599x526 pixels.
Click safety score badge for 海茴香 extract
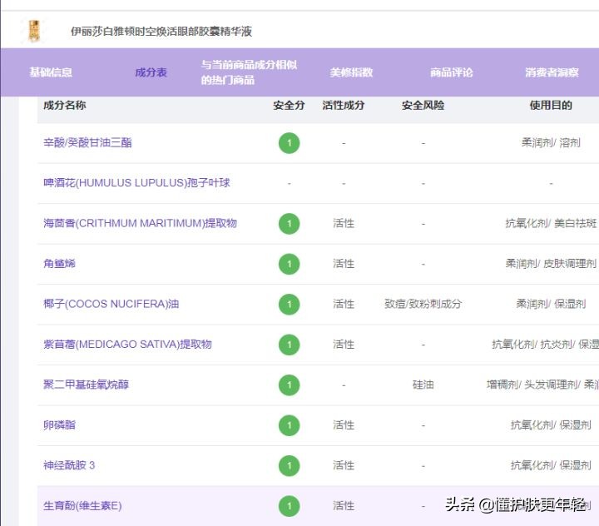coord(290,224)
